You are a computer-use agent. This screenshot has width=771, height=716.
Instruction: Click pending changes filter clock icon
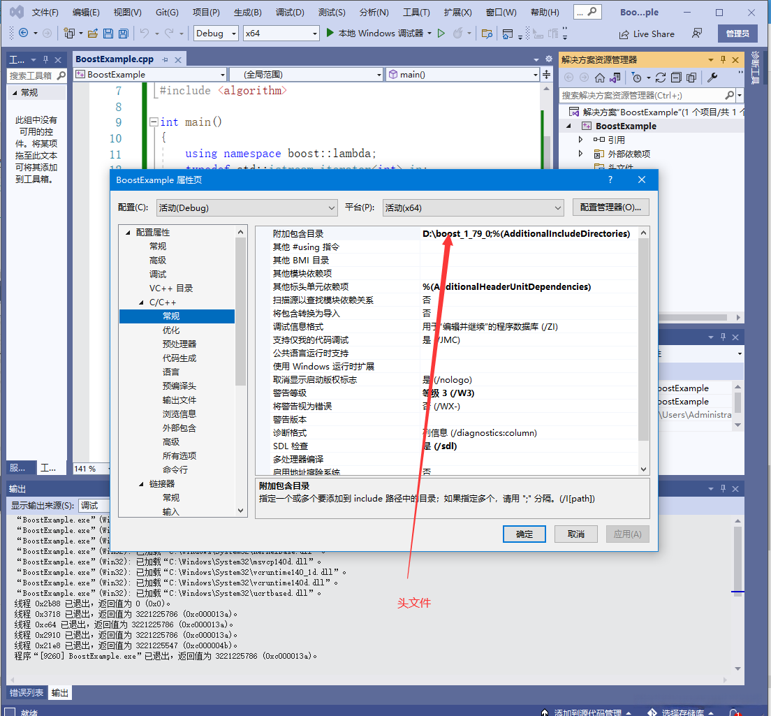(636, 78)
